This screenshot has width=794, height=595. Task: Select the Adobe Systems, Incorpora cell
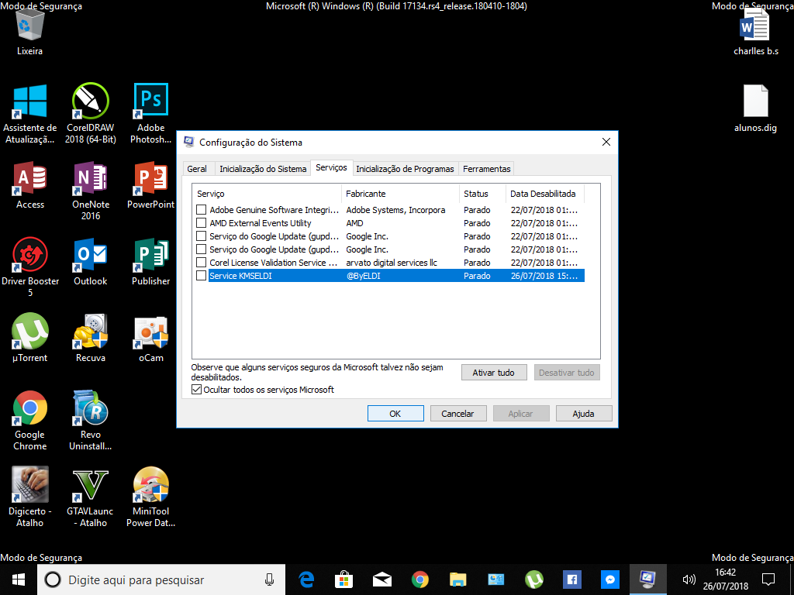395,210
